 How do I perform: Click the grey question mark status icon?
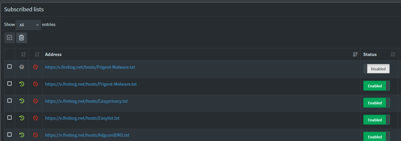[22, 67]
